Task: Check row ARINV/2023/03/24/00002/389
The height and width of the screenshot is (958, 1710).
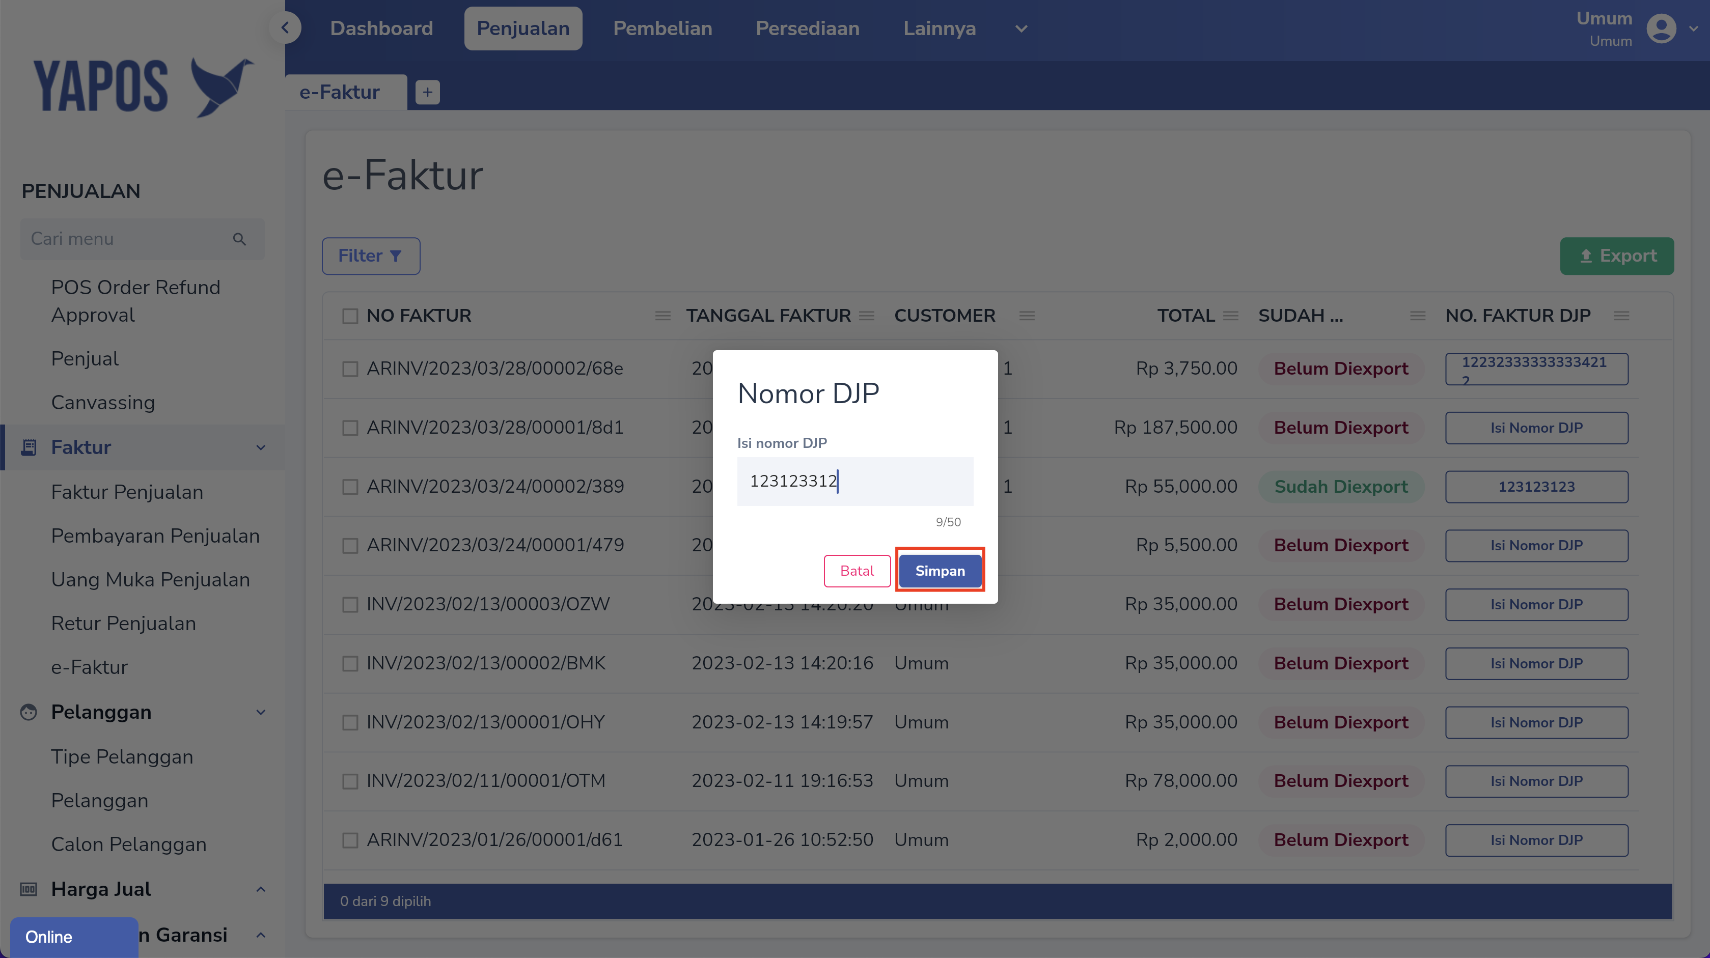Action: point(350,487)
